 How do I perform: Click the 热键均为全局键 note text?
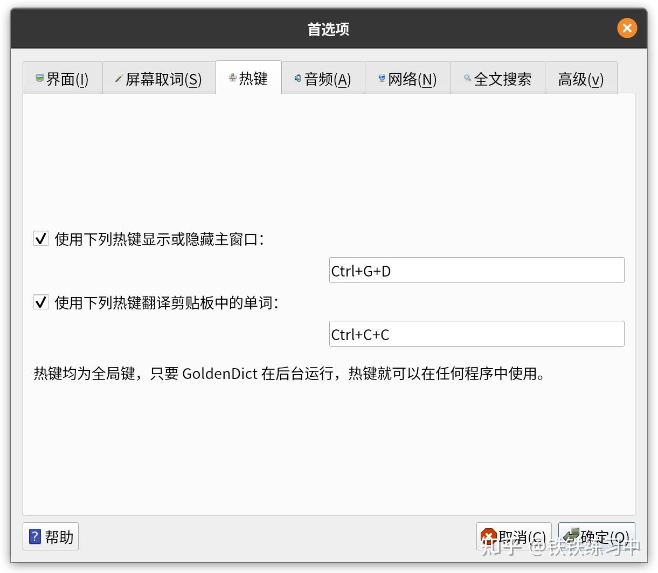point(289,373)
